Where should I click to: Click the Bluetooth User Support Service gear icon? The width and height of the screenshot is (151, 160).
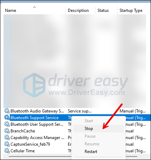(x=7, y=124)
